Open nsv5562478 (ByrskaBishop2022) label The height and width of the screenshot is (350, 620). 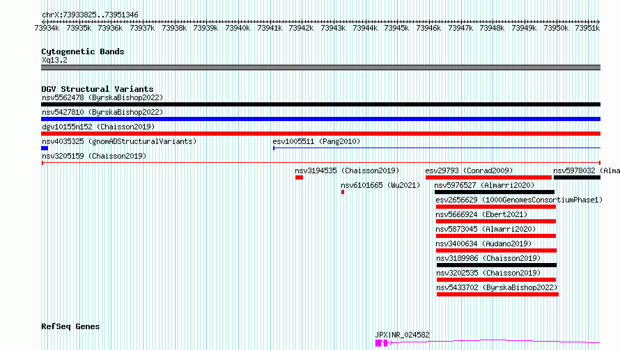coord(102,97)
